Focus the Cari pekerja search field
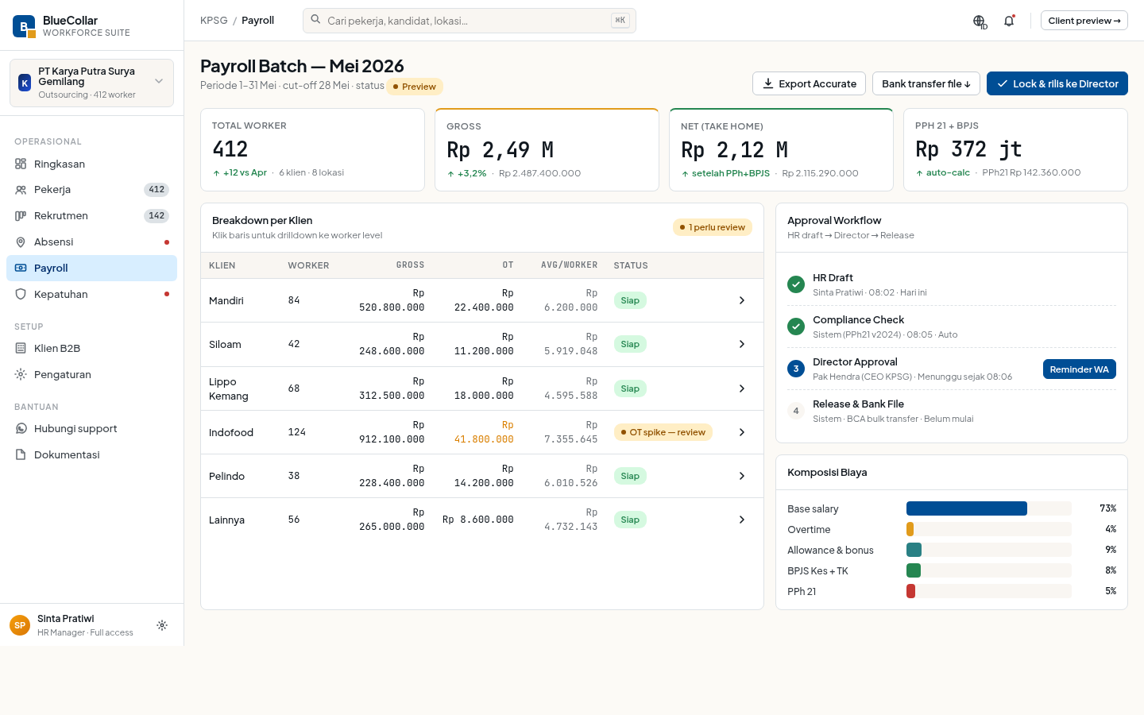 point(469,21)
